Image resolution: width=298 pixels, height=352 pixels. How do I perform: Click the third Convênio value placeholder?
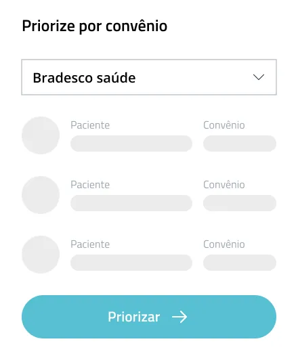240,263
